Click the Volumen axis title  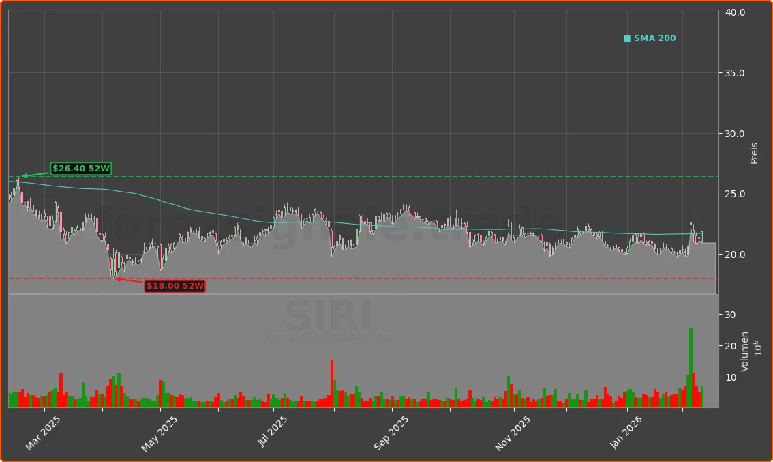(745, 351)
